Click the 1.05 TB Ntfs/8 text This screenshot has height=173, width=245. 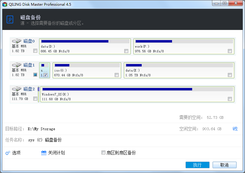138,75
